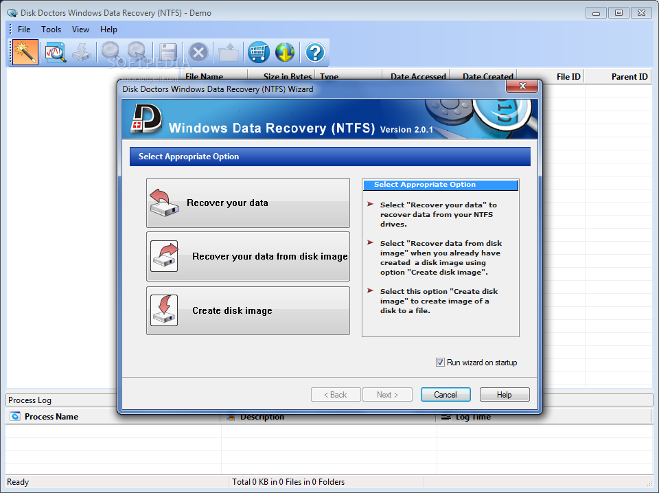The image size is (659, 493).
Task: Click the globe download update icon
Action: (285, 52)
